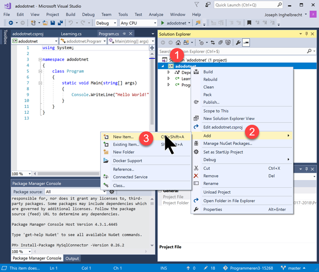Click the editor horizontal scrollbar thumb
The height and width of the screenshot is (272, 319).
(x=68, y=173)
